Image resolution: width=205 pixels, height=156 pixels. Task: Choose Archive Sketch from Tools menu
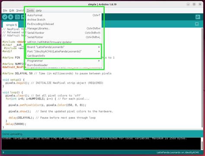click(64, 19)
